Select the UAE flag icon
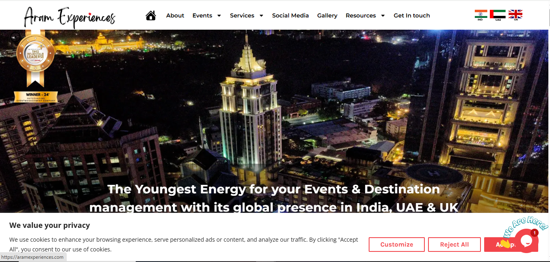 [x=498, y=15]
